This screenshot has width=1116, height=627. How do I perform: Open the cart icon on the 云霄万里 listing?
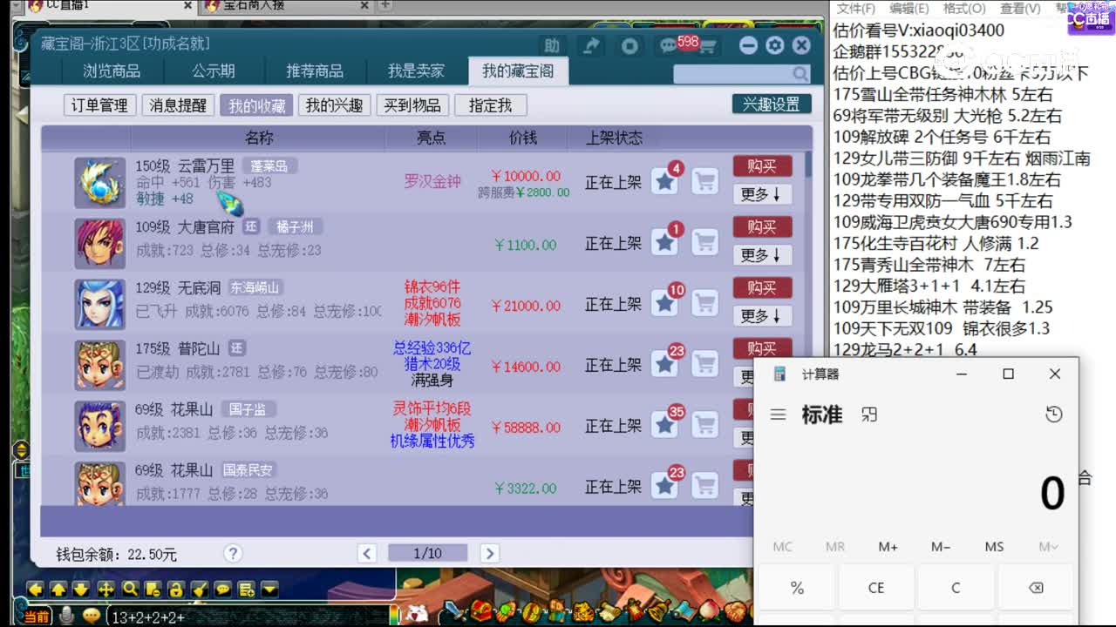pyautogui.click(x=706, y=180)
